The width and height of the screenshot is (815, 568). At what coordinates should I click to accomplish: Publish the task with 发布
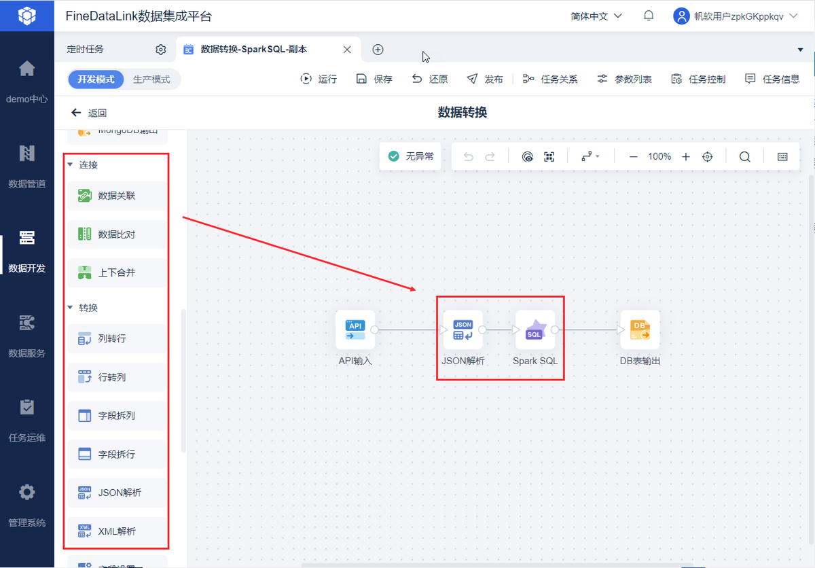[485, 79]
